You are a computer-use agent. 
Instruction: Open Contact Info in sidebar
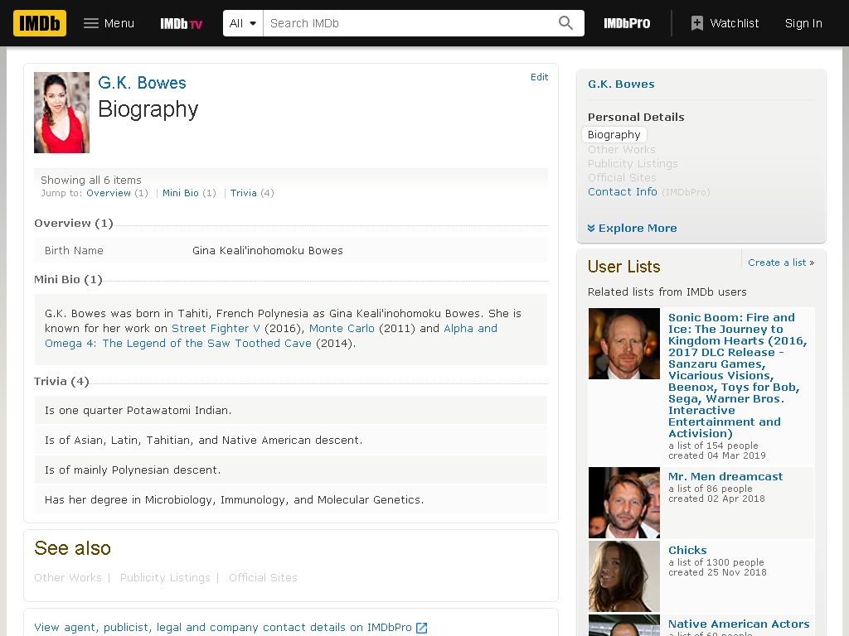pyautogui.click(x=622, y=191)
